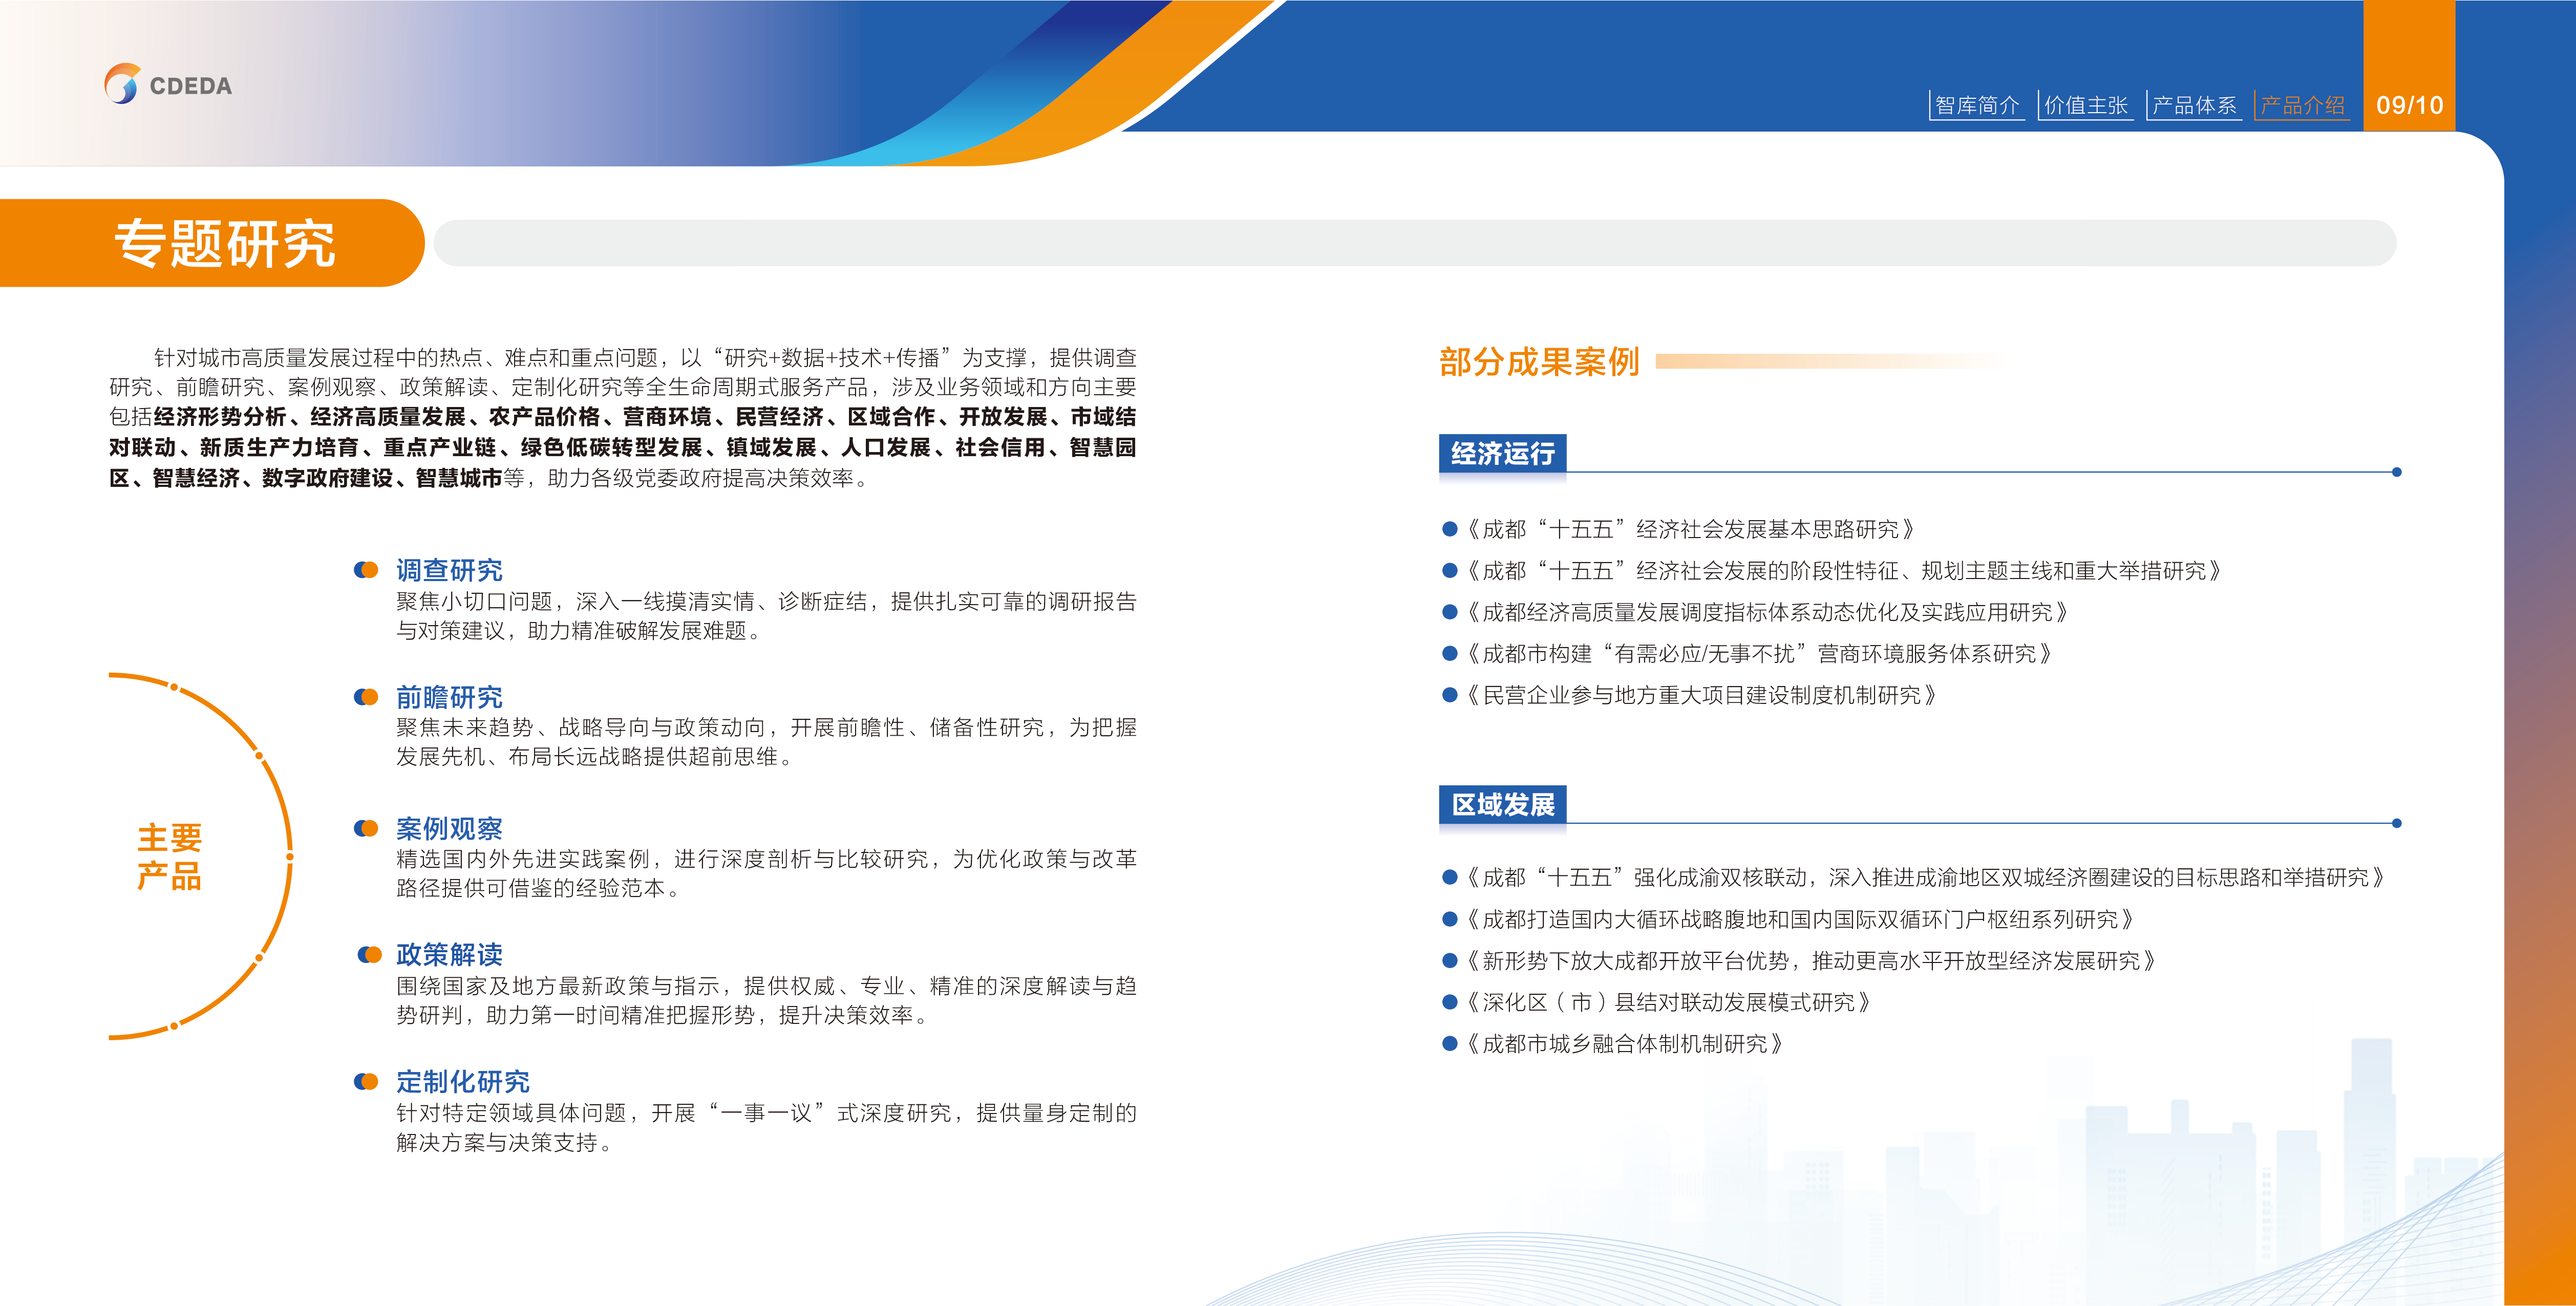Select the bullet icon next to 定制化研究

point(365,1082)
